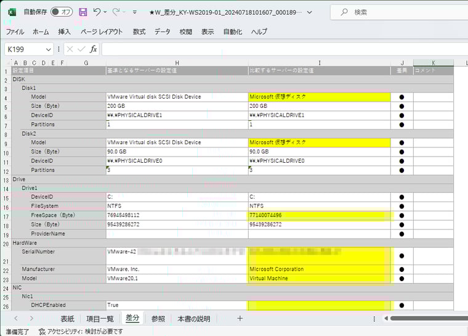Click the Excel application icon
Screen dimensions: 468x336
click(x=12, y=12)
